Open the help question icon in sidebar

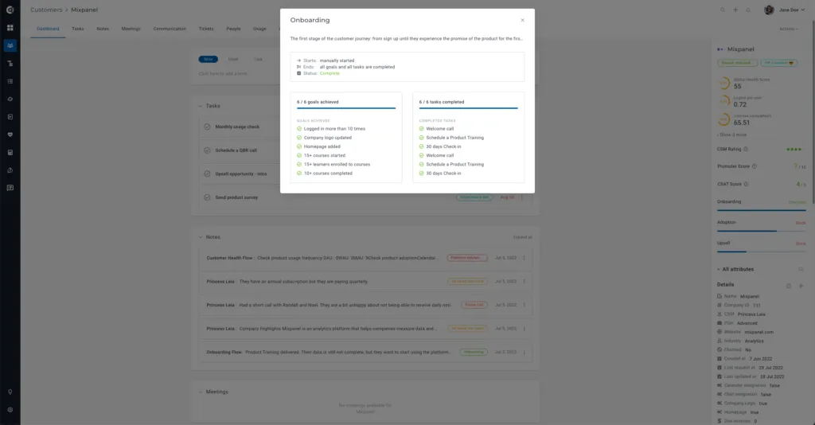tap(10, 170)
